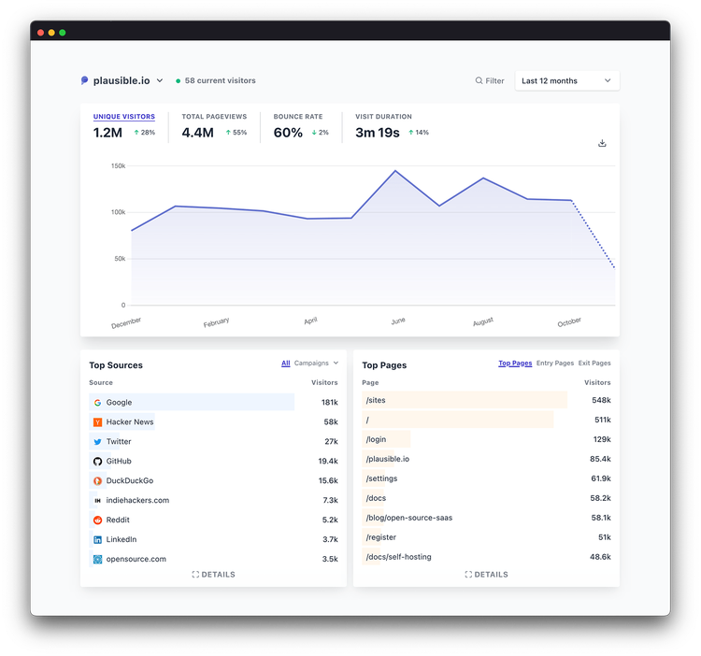Filter by /settings page
This screenshot has width=701, height=656.
pyautogui.click(x=381, y=478)
